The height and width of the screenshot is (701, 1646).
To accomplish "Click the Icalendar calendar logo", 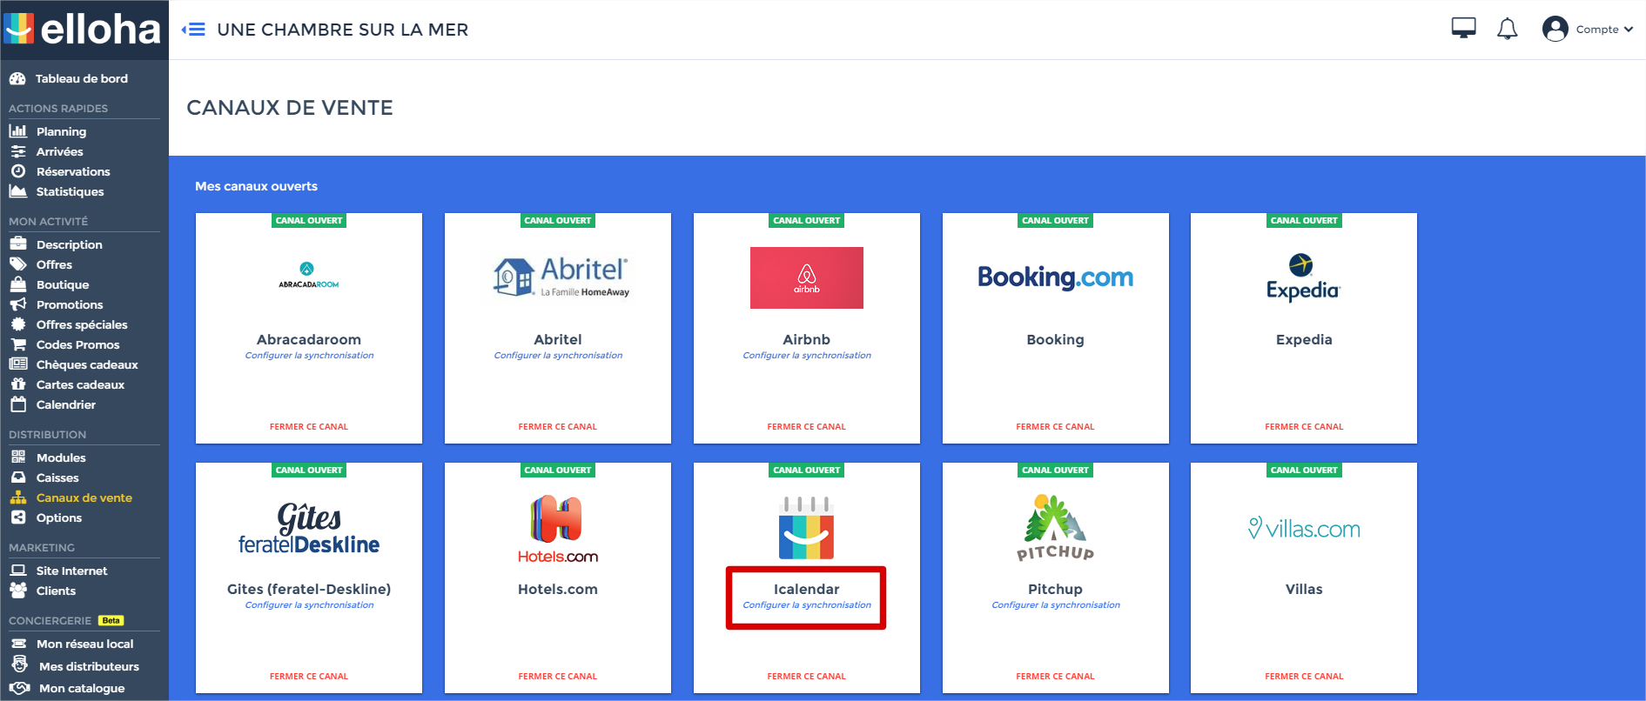I will tap(807, 528).
